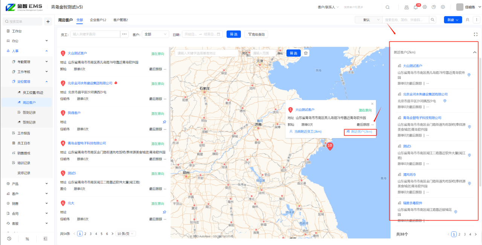Open the three-dot more options button
The image size is (482, 245).
click(x=477, y=20)
